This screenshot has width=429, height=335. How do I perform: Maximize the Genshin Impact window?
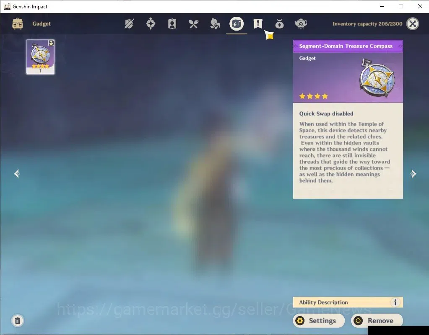click(401, 6)
